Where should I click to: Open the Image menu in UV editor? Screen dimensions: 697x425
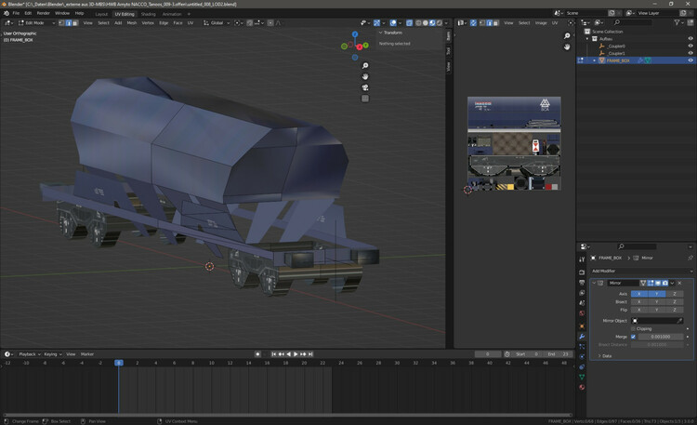541,22
